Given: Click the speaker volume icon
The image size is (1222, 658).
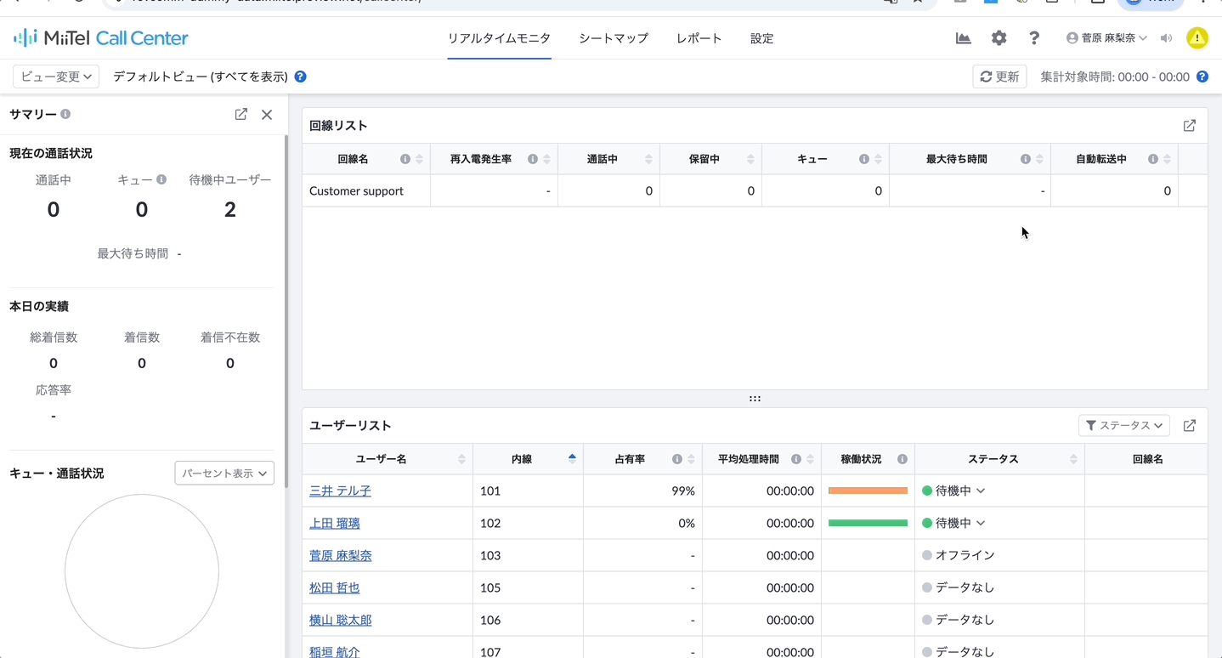Looking at the screenshot, I should [x=1166, y=38].
